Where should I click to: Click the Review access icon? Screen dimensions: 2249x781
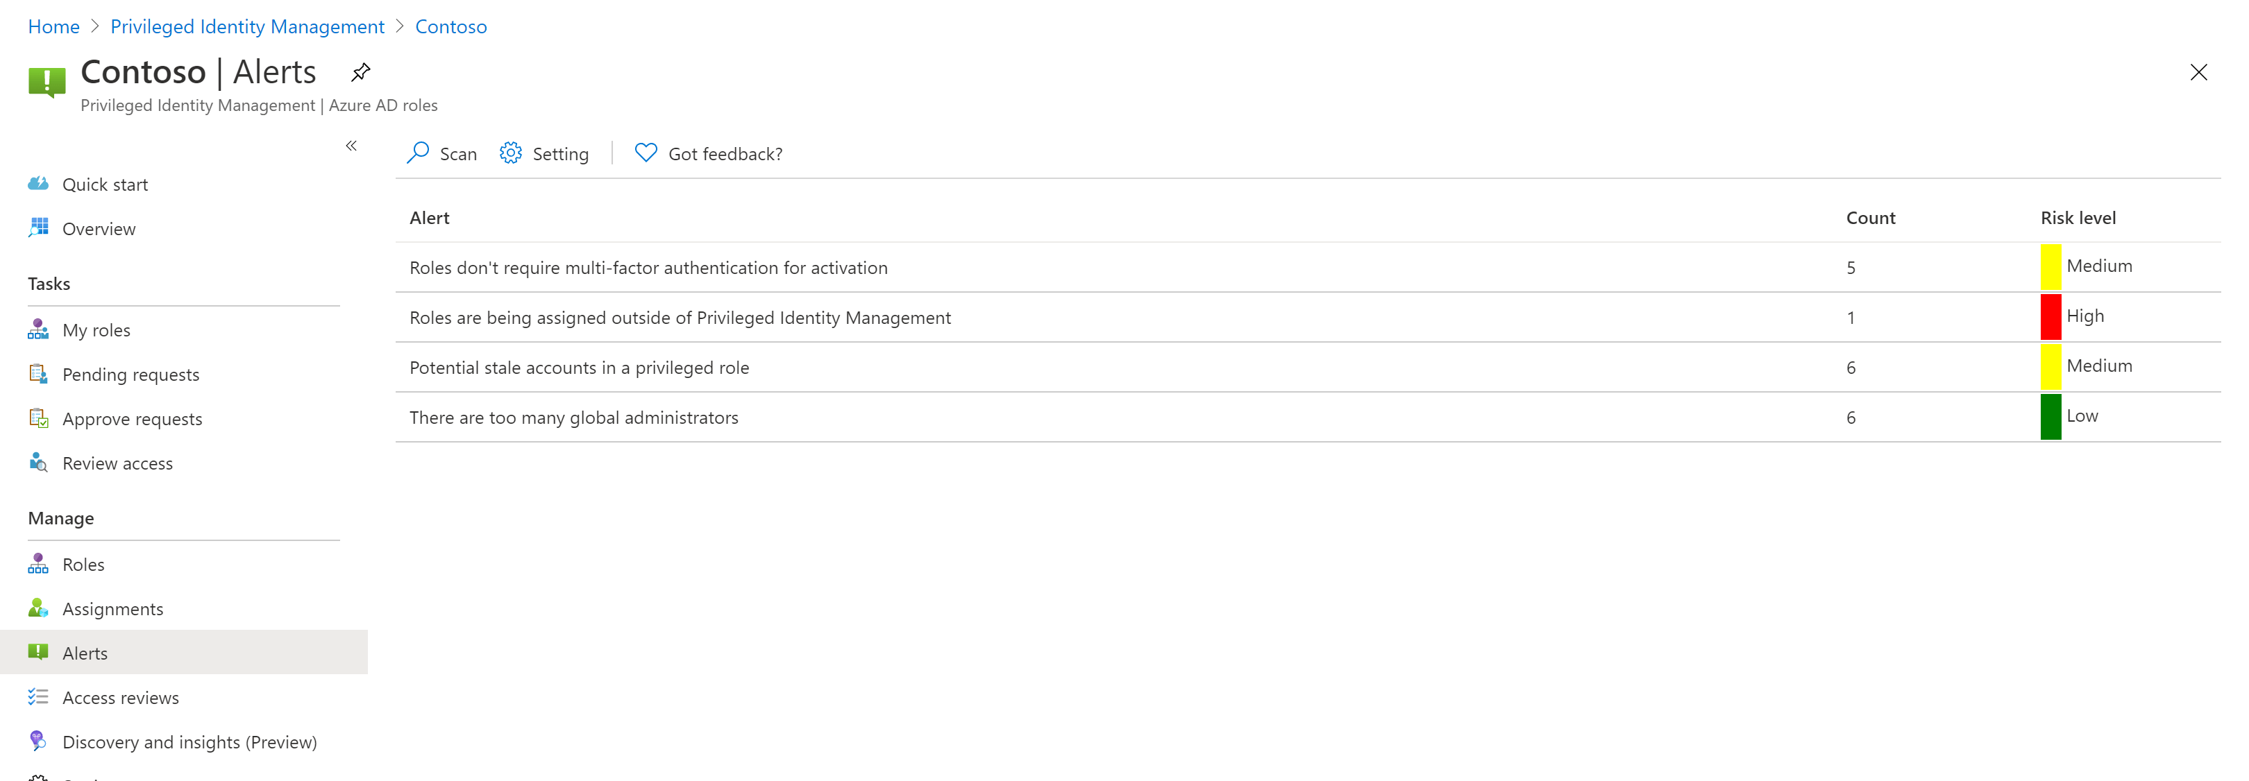(x=38, y=463)
